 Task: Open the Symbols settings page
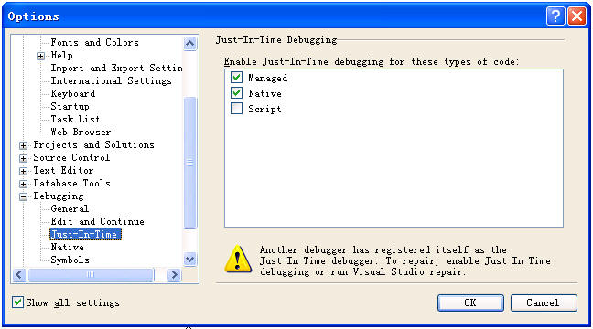(70, 260)
